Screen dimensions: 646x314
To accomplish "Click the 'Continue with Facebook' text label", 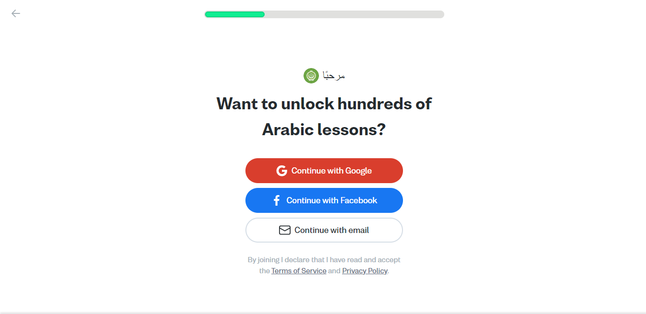I will coord(332,200).
